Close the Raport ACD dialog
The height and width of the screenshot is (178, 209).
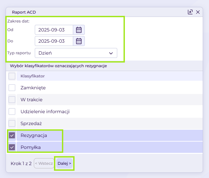click(198, 12)
